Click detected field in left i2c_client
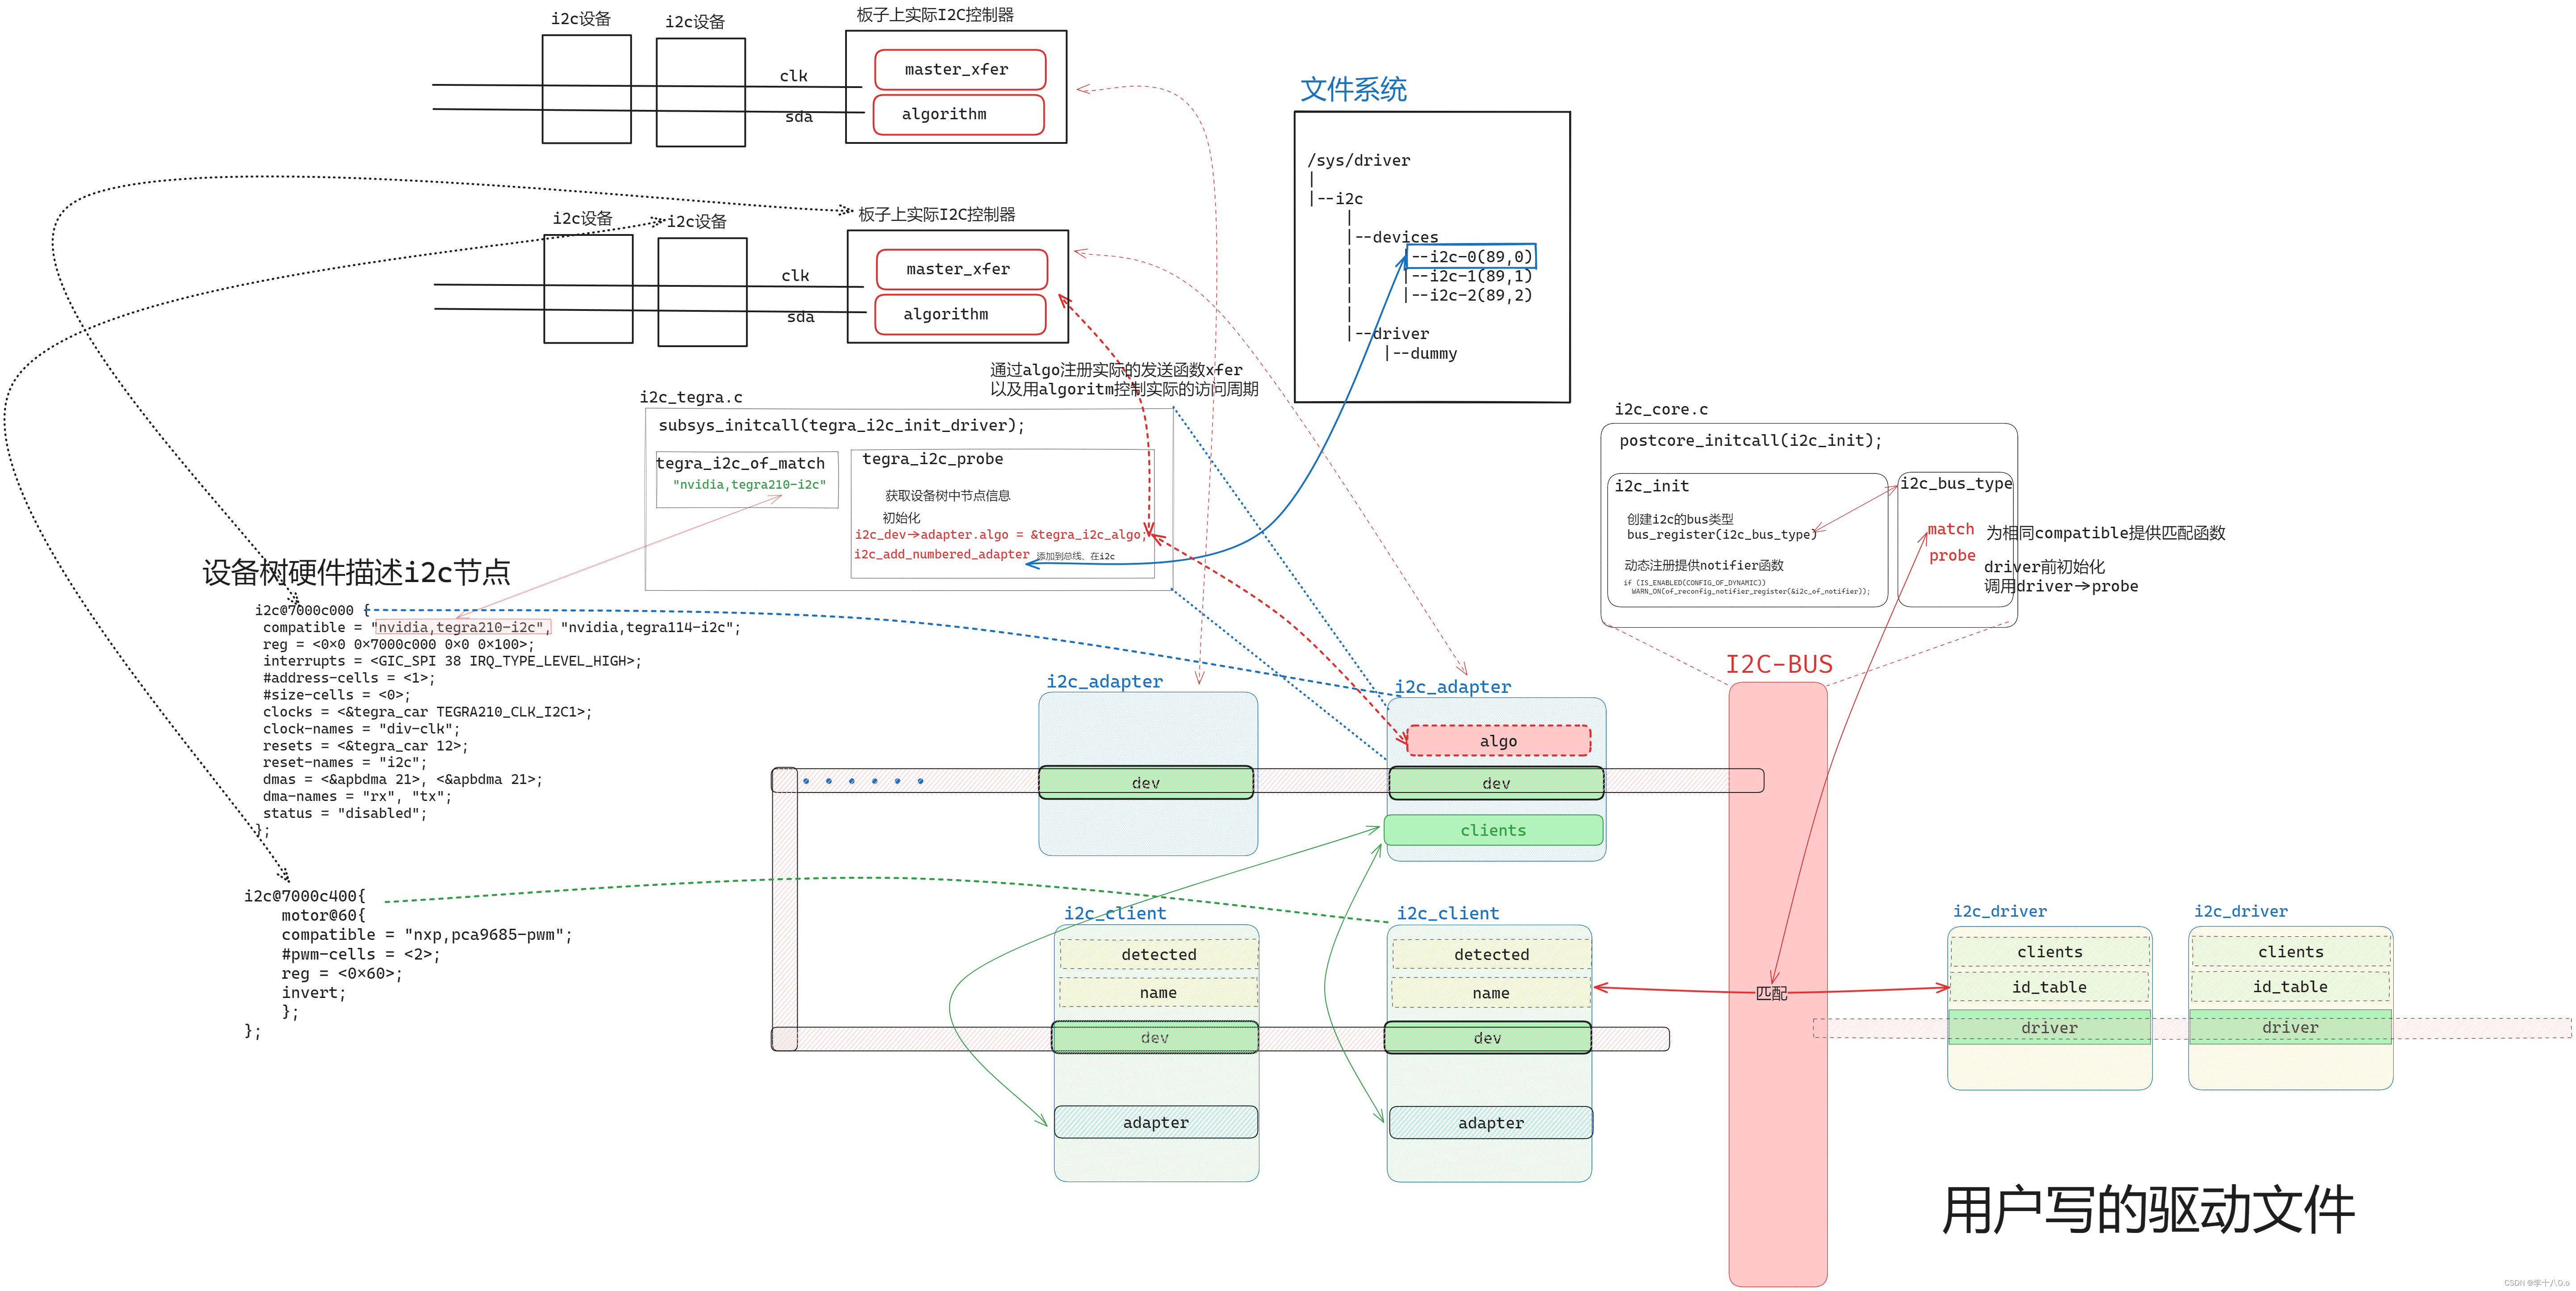This screenshot has height=1291, width=2576. click(x=1158, y=954)
